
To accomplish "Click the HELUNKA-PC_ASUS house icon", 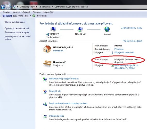I will (47, 49).
